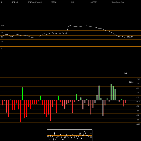Click the Deciphera Phar company name text
Screen dimensions: 141x141
pos(118,2)
